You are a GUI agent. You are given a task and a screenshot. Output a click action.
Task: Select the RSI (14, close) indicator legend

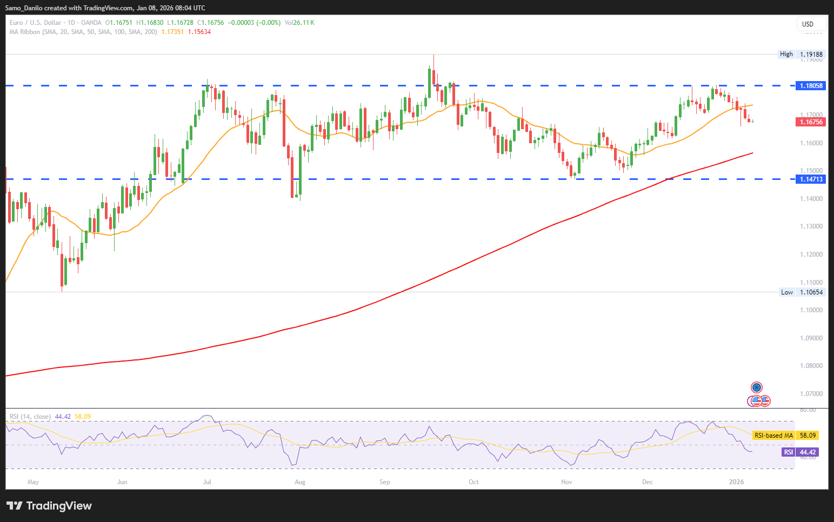tap(30, 417)
